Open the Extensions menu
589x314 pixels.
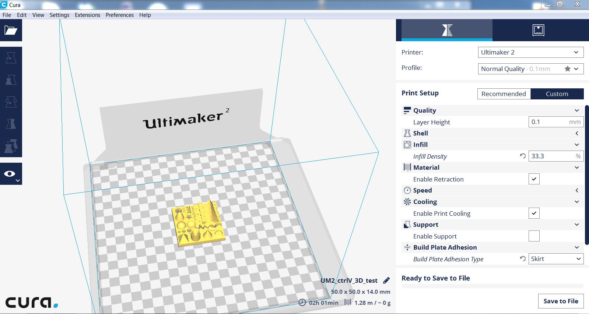pyautogui.click(x=87, y=15)
